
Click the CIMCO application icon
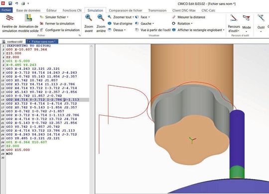(3, 3)
